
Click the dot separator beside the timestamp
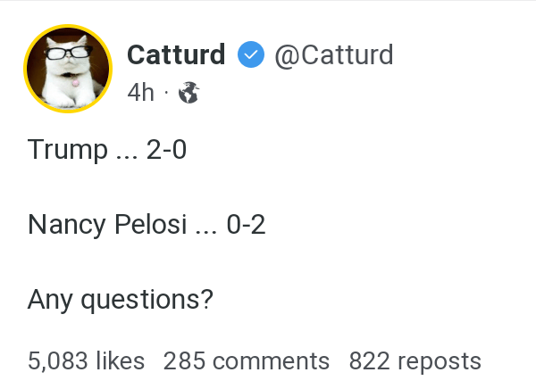165,92
